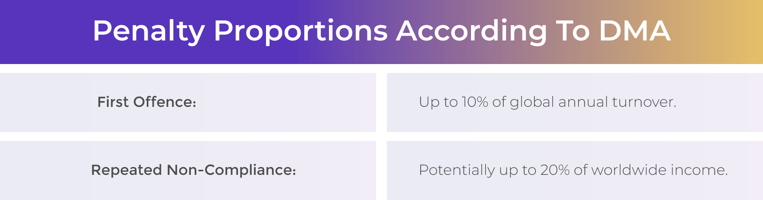Click the word "turnover." in the first row
Image resolution: width=763 pixels, height=200 pixels.
[644, 102]
